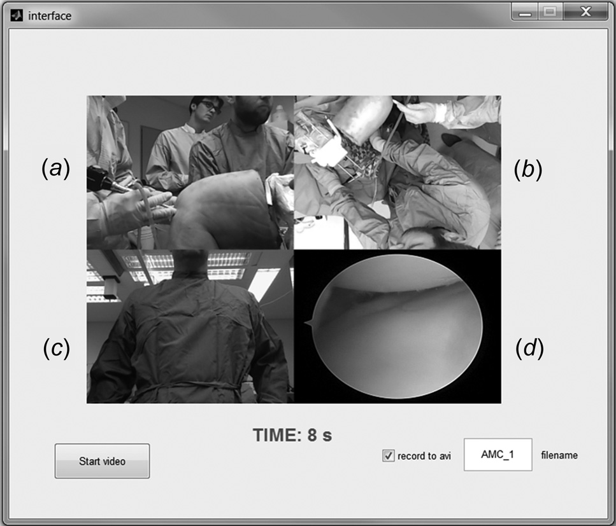Select the top-right overhead camera view
Screen dimensions: 616x526
(397, 172)
